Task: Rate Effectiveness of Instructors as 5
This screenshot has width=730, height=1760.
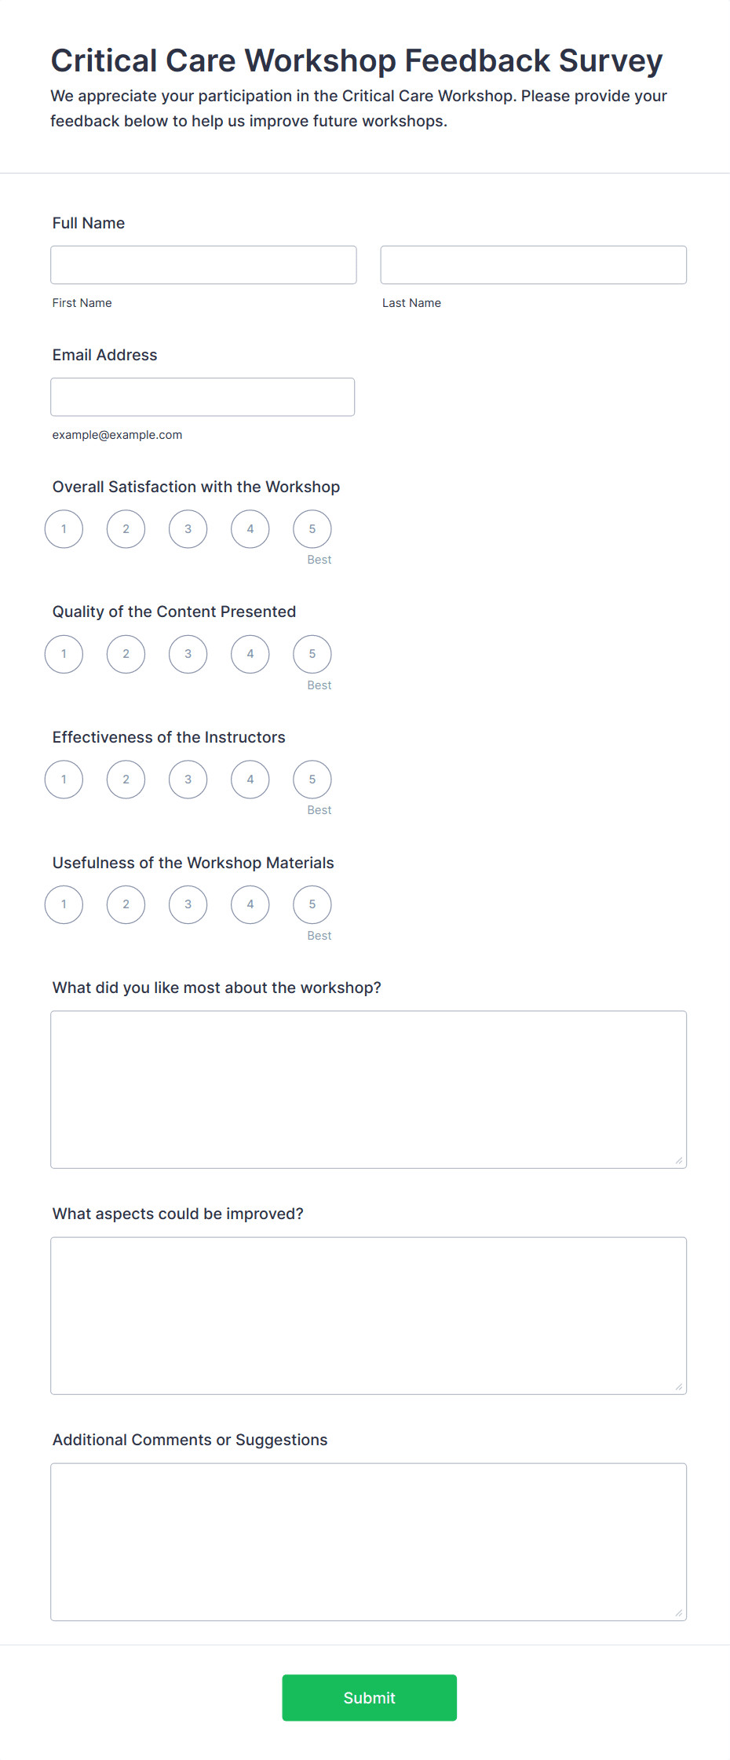Action: pyautogui.click(x=312, y=780)
